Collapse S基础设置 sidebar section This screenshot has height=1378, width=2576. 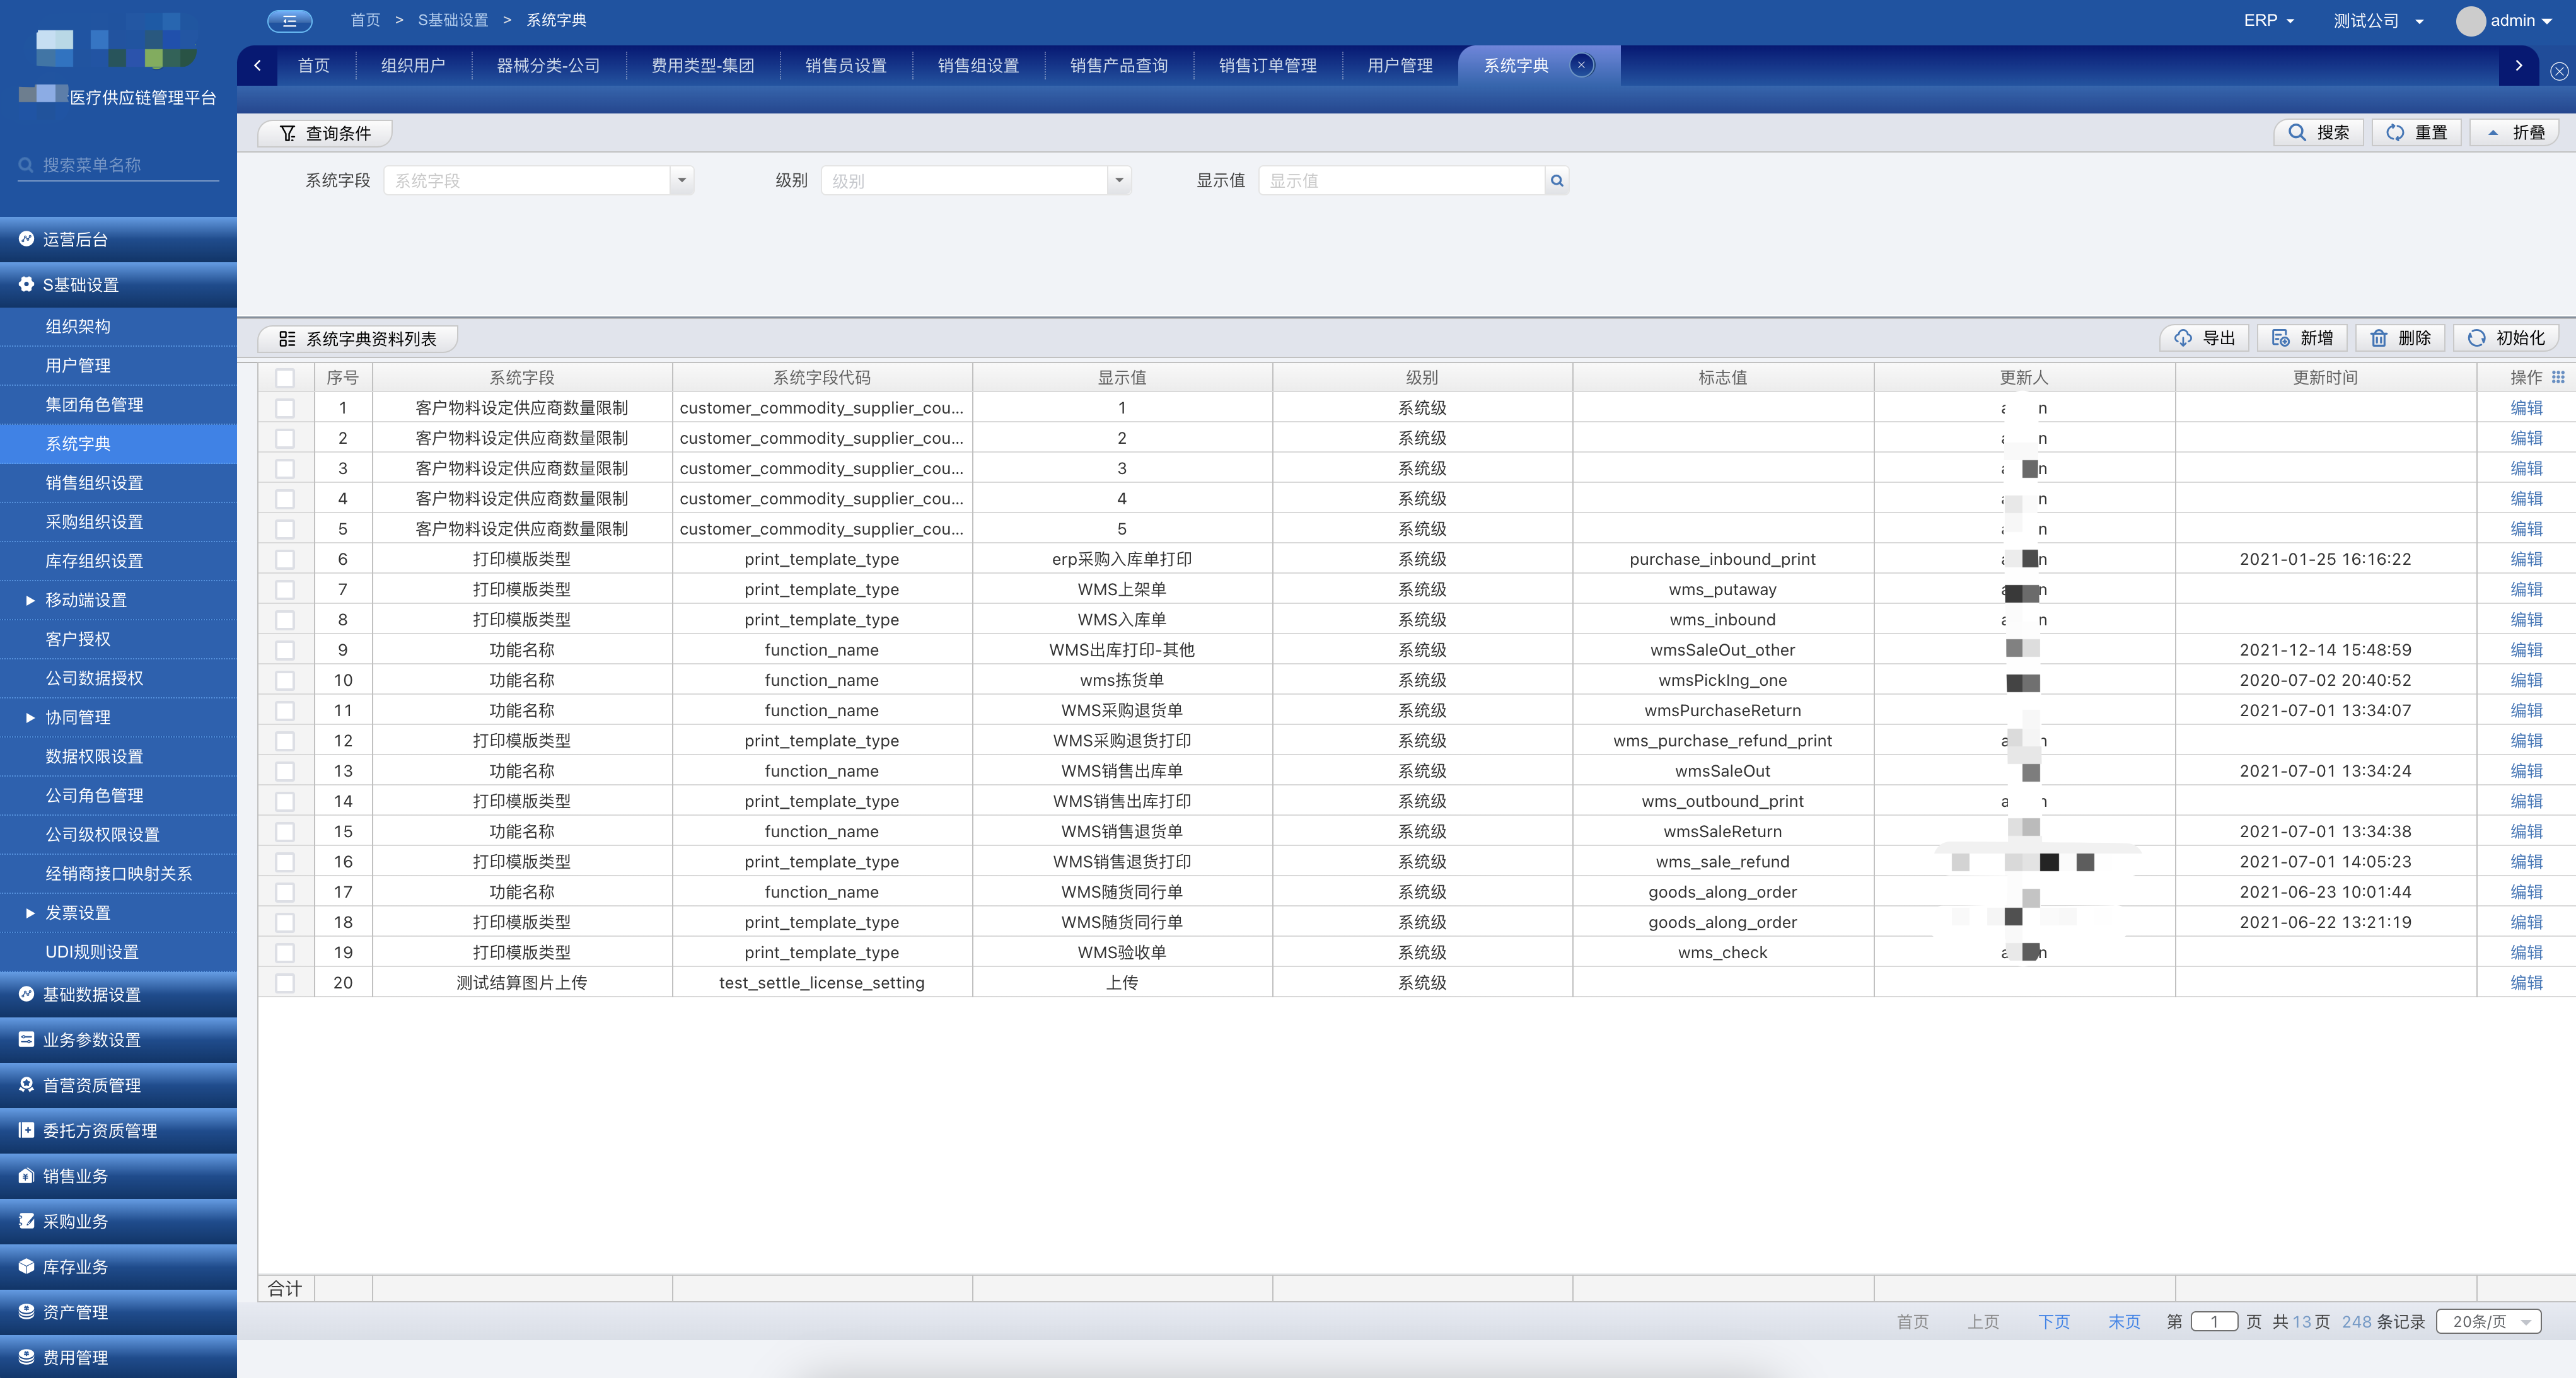pos(118,285)
